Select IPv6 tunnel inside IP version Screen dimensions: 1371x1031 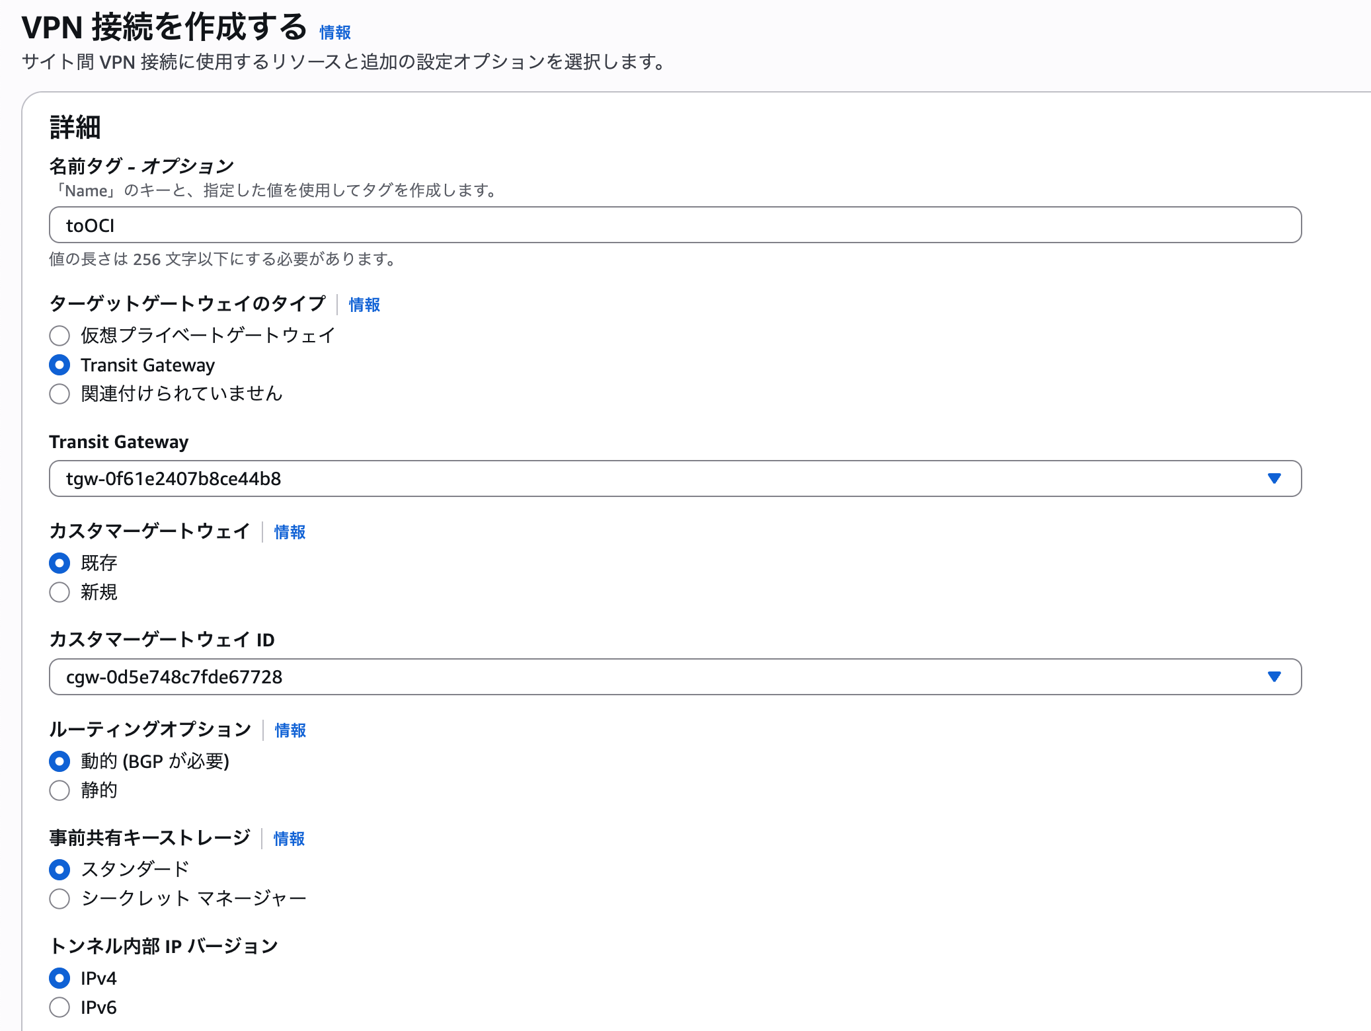[59, 1007]
